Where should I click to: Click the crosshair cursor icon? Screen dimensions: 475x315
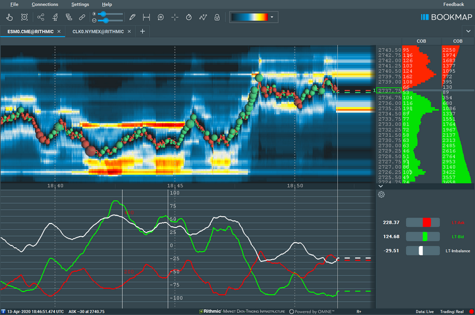(x=175, y=18)
